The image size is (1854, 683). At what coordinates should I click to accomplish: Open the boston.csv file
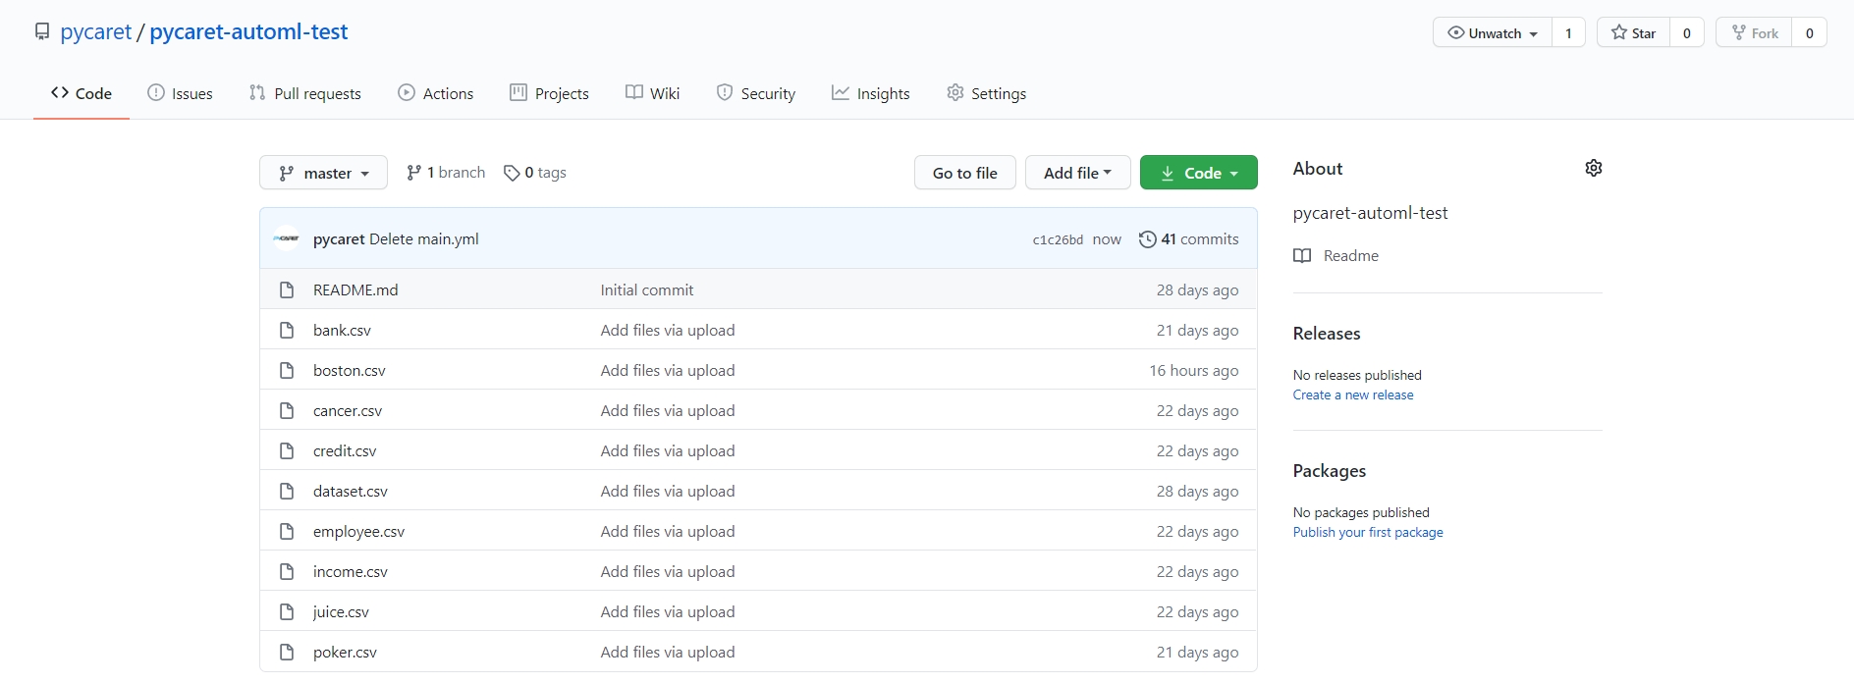tap(350, 371)
